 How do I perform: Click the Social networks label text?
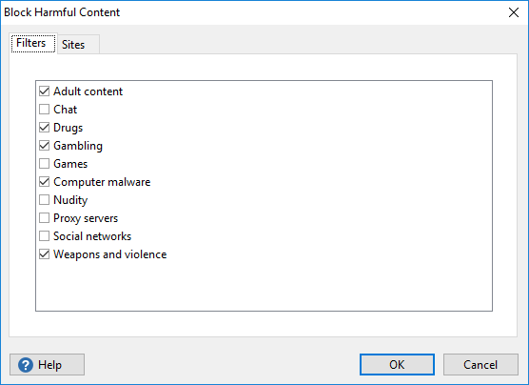(x=92, y=236)
